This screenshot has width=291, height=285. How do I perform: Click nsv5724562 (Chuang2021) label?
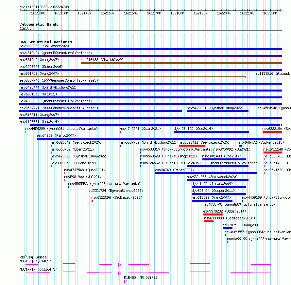[163, 163]
